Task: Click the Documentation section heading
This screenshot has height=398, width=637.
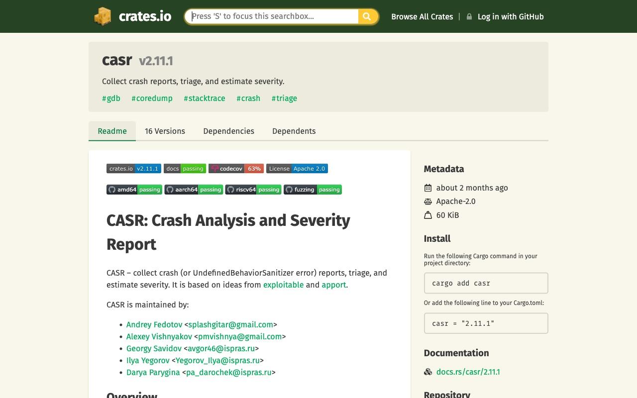Action: point(456,353)
